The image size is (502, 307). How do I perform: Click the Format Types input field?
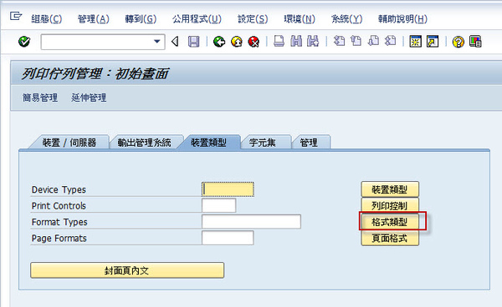tap(251, 221)
